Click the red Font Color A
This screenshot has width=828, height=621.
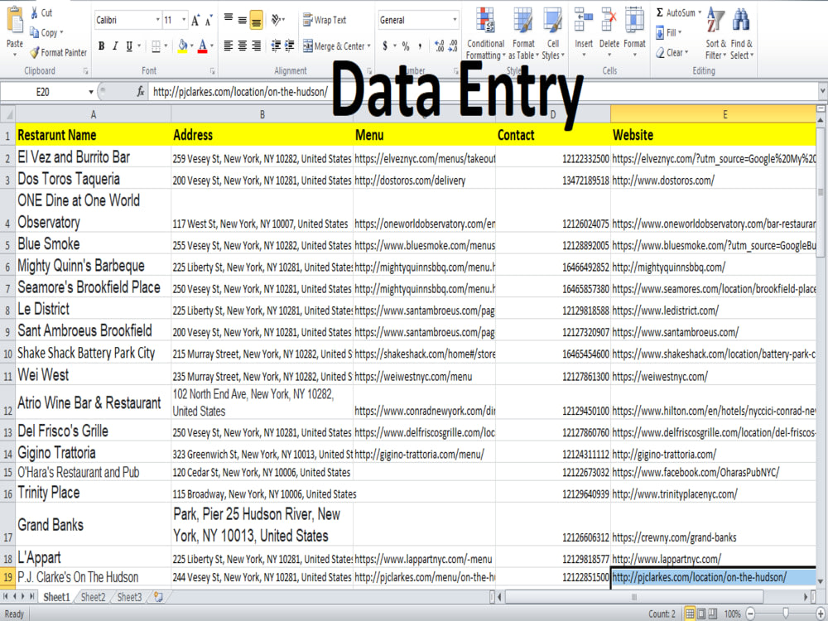(202, 46)
